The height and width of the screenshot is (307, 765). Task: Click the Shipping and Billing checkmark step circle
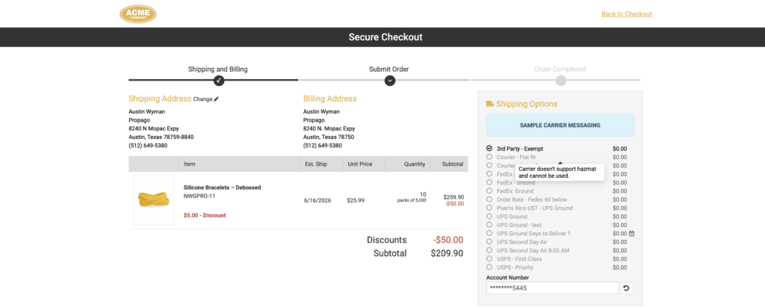point(219,81)
